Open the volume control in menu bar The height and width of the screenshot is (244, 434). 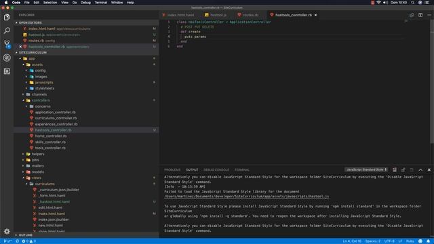coord(385,3)
